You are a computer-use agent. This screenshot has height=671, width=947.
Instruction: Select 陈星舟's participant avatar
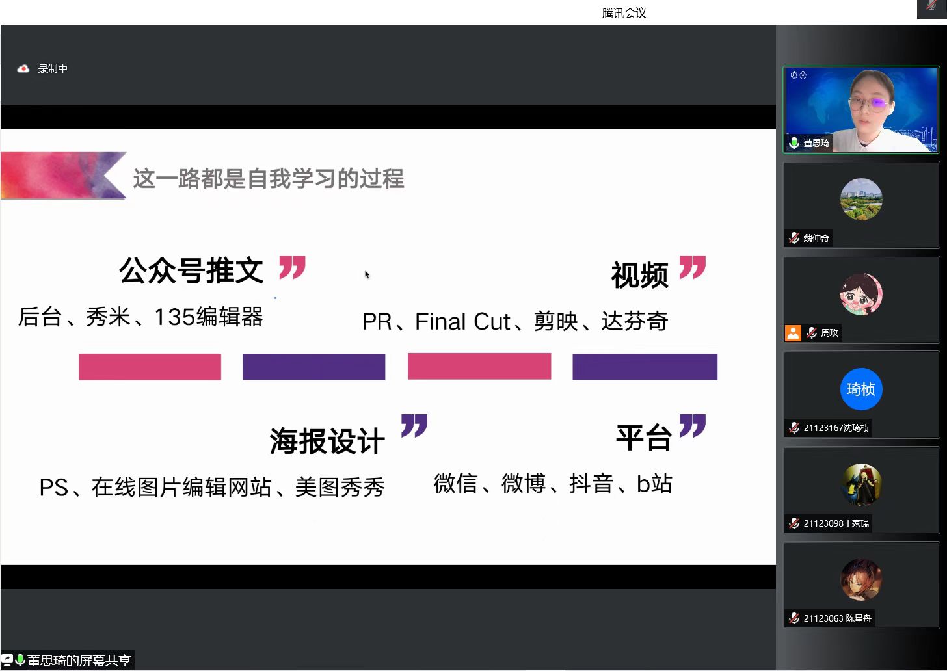861,579
